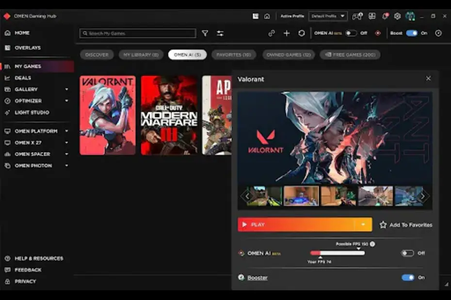Expand the OMEN Platform section
This screenshot has width=451, height=300.
pyautogui.click(x=67, y=131)
